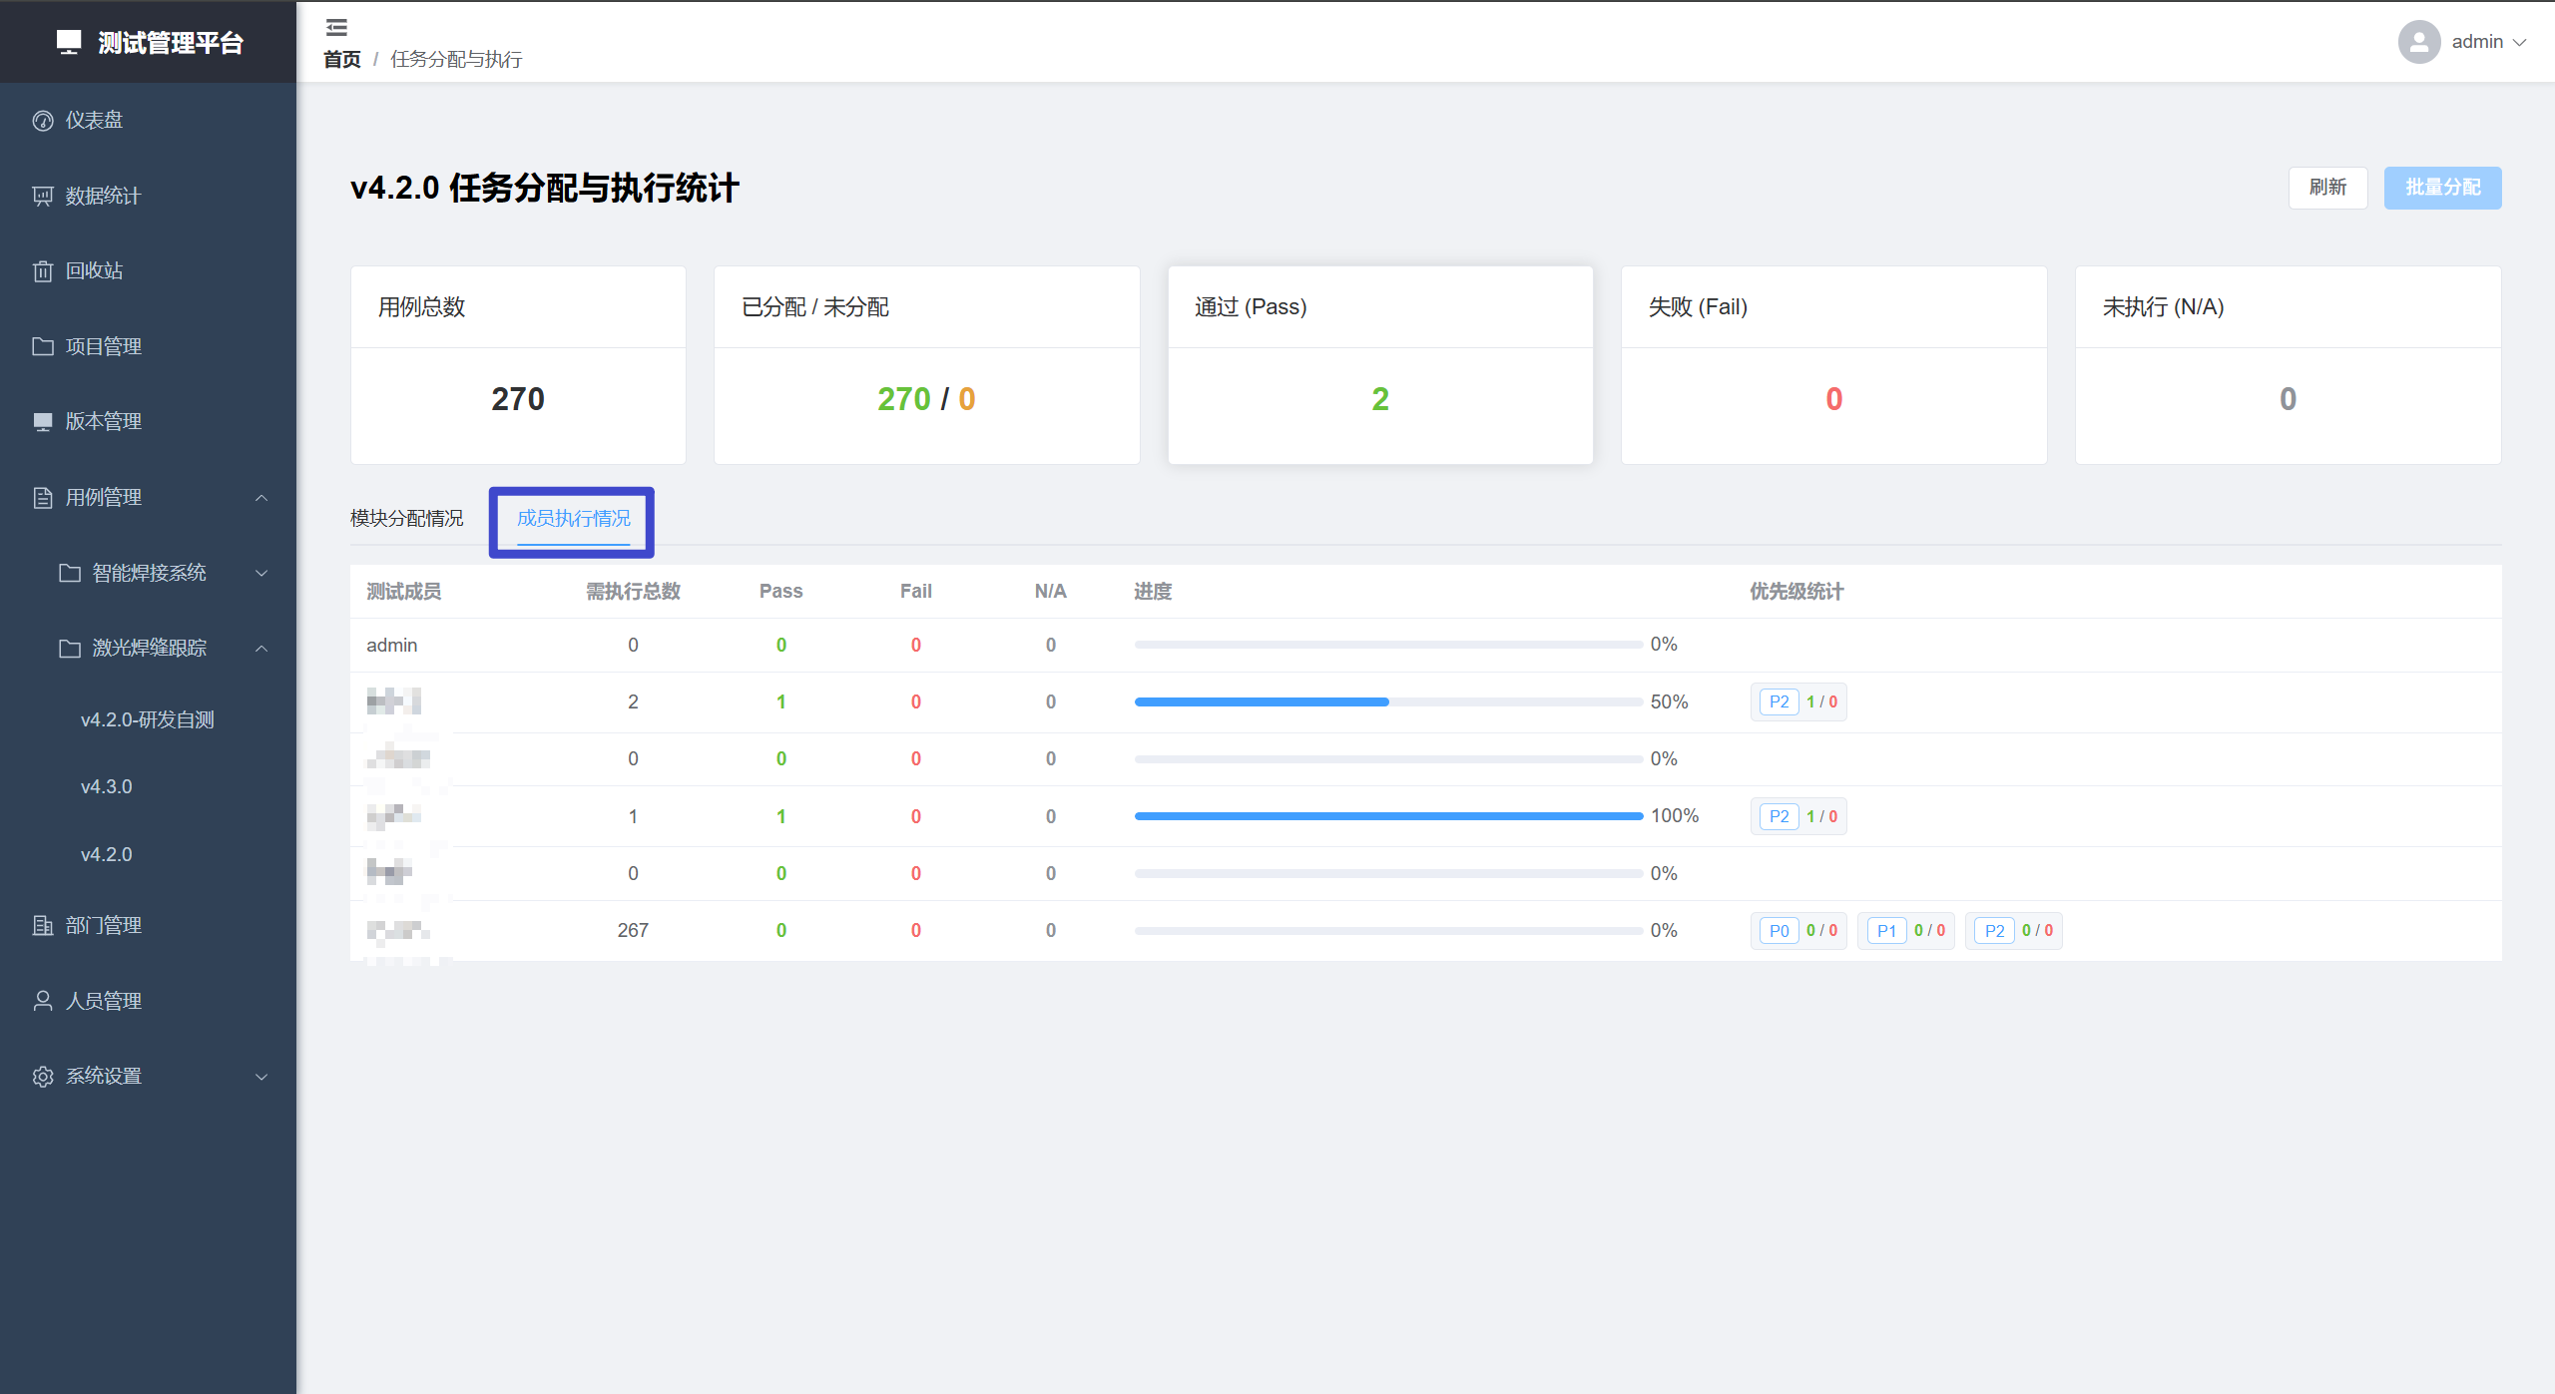Click the sidebar collapse hamburger icon

tap(336, 27)
